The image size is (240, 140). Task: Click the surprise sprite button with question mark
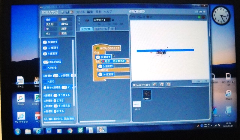(168, 84)
